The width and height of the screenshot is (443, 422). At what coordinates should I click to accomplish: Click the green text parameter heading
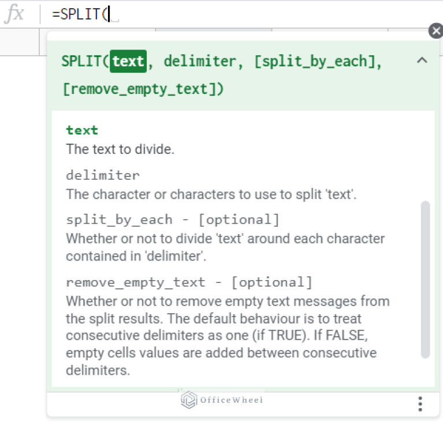[82, 130]
